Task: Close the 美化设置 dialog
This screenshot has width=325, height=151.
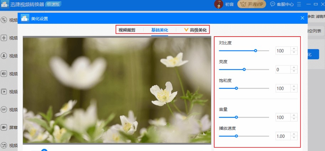Action: pos(302,18)
